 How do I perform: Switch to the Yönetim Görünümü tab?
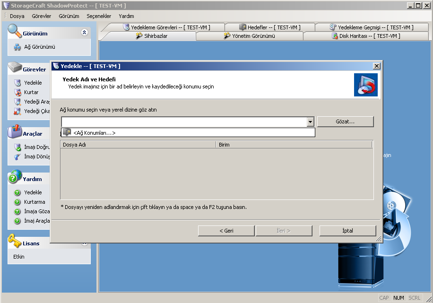click(x=250, y=36)
